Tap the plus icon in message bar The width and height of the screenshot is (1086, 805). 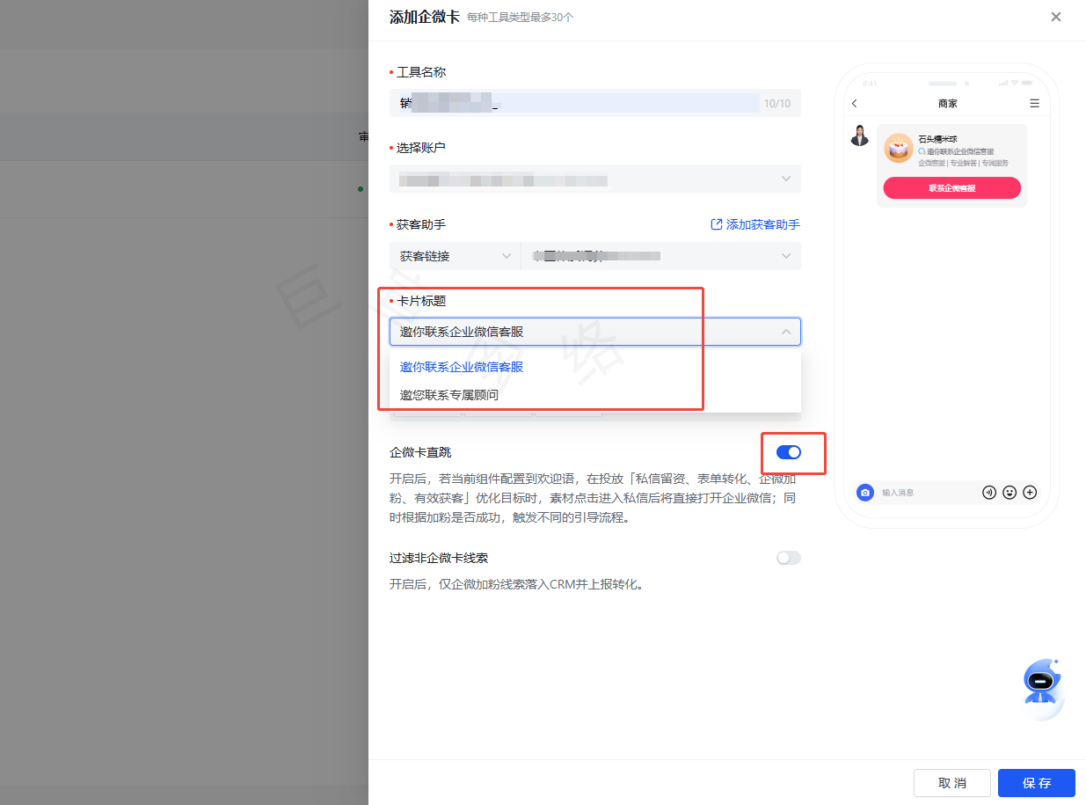pos(1030,493)
